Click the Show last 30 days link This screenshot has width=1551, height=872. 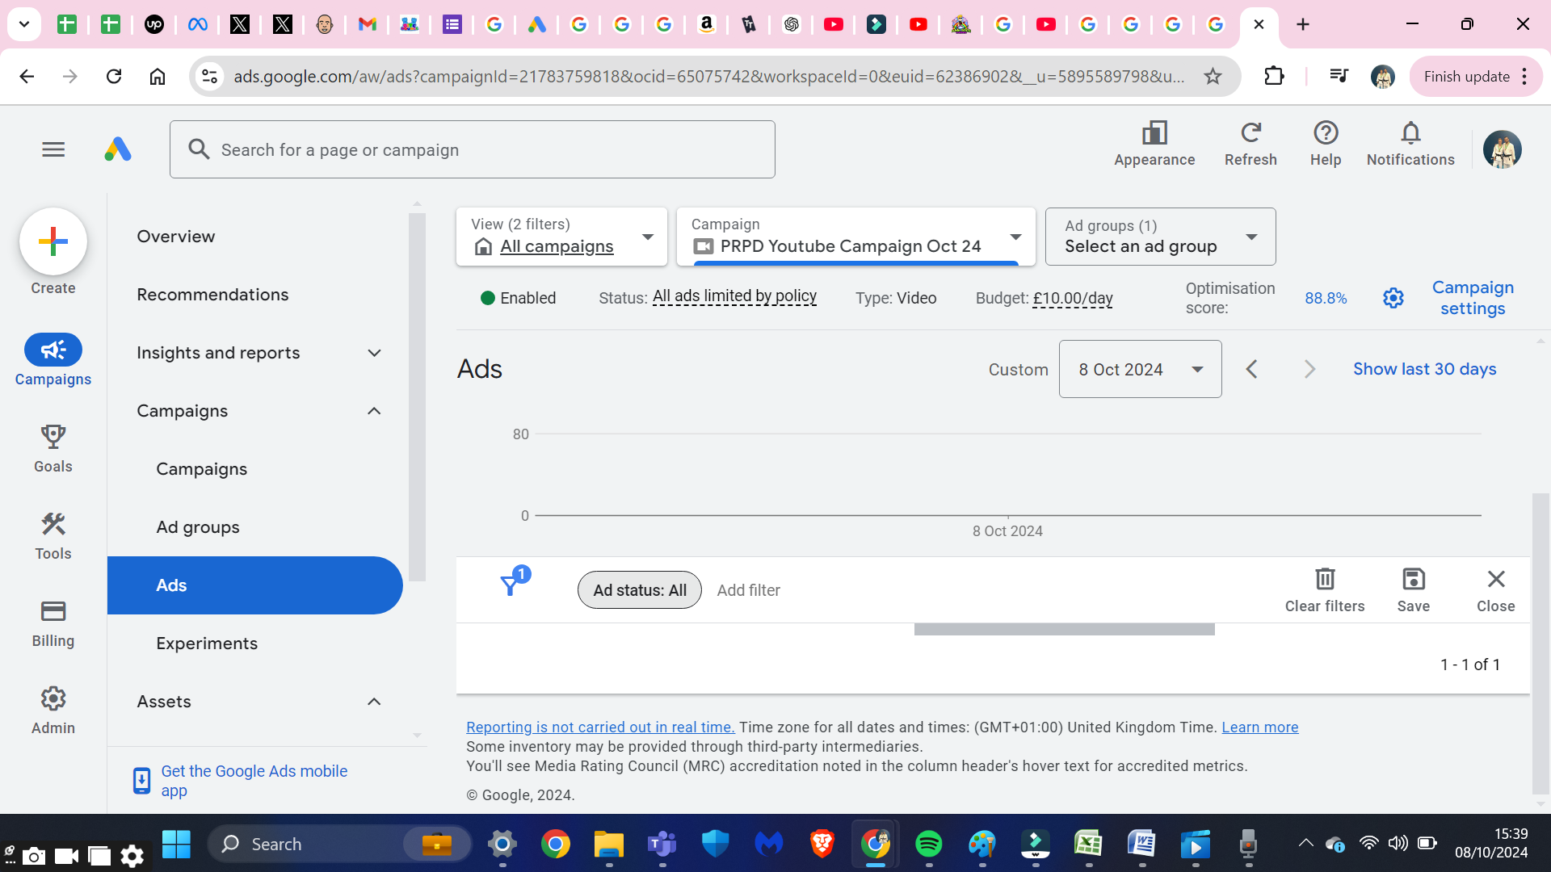pos(1424,369)
